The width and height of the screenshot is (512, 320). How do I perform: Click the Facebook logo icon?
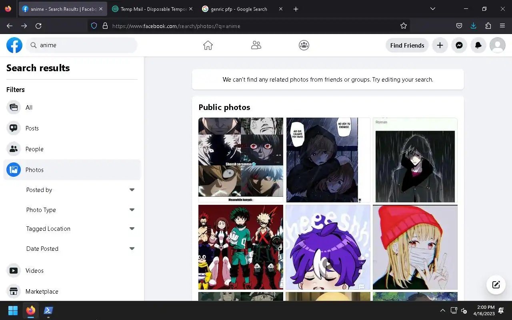(x=14, y=45)
